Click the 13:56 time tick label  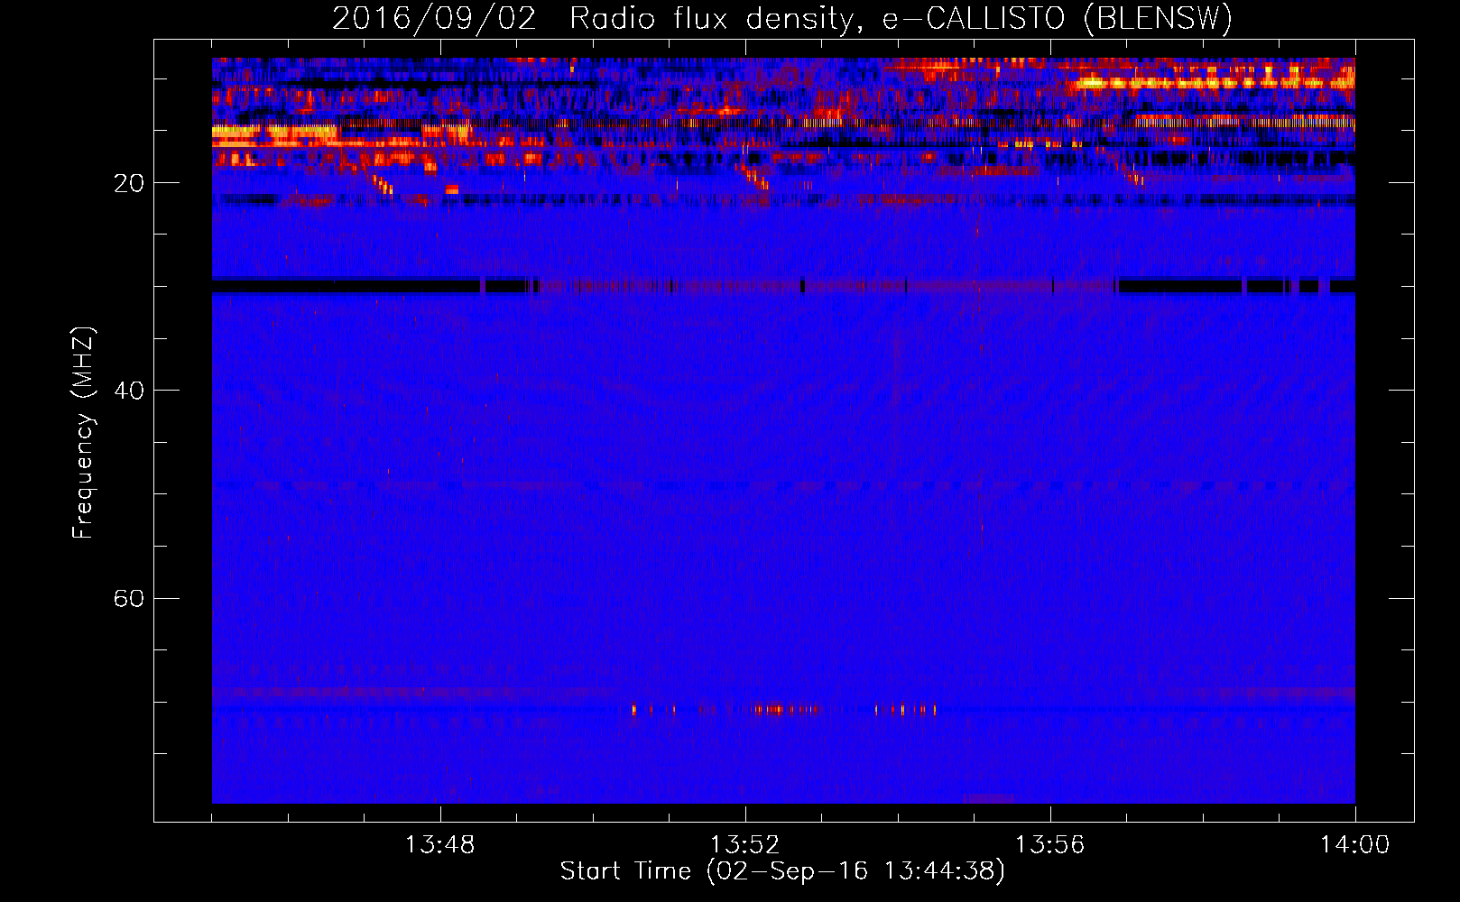pyautogui.click(x=1049, y=845)
